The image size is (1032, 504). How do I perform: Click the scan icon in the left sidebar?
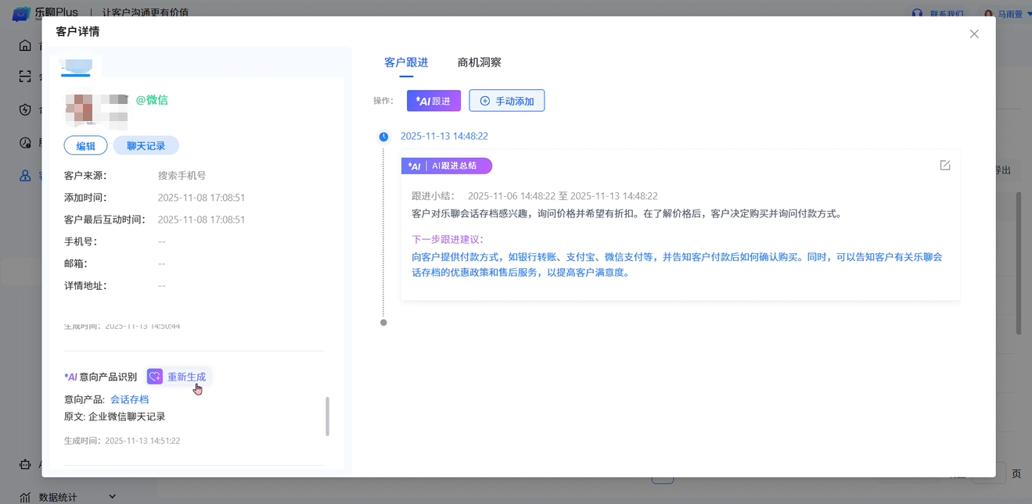point(25,77)
